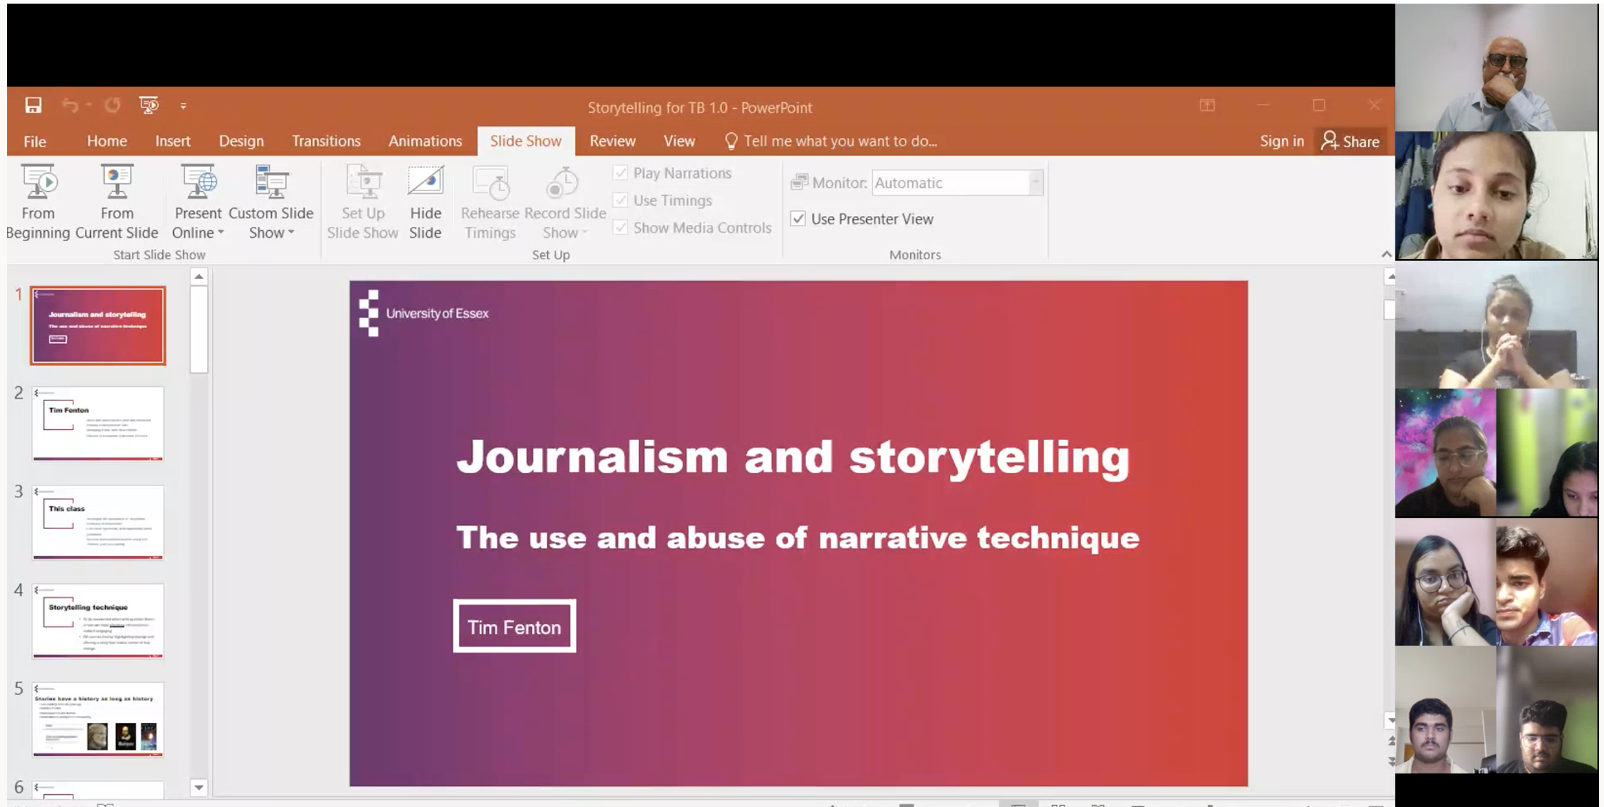1604x807 pixels.
Task: Open the File menu
Action: [35, 141]
